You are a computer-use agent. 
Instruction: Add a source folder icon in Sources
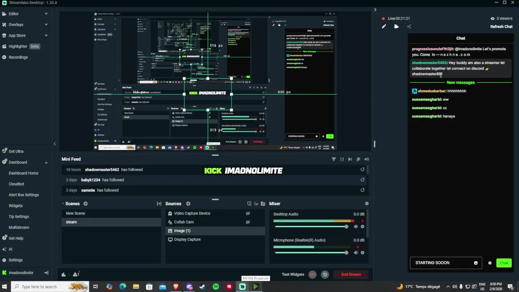(x=263, y=204)
